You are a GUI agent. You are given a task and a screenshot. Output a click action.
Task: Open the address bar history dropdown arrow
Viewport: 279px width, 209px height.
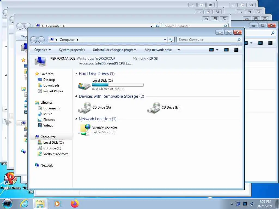165,40
